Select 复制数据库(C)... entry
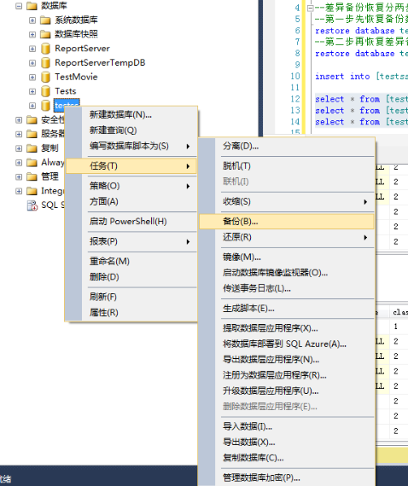The width and height of the screenshot is (408, 486). click(x=287, y=459)
